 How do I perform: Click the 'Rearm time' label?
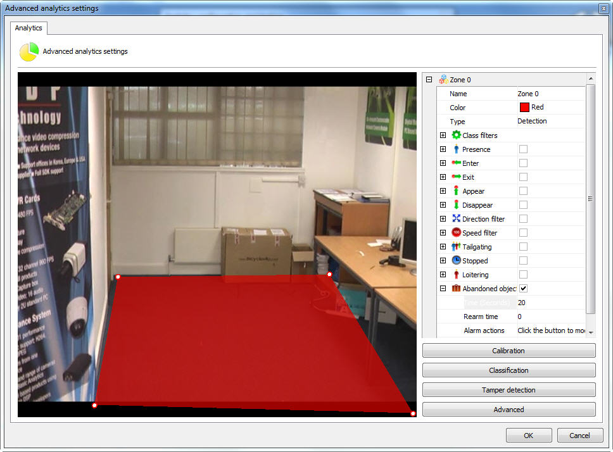click(x=481, y=317)
